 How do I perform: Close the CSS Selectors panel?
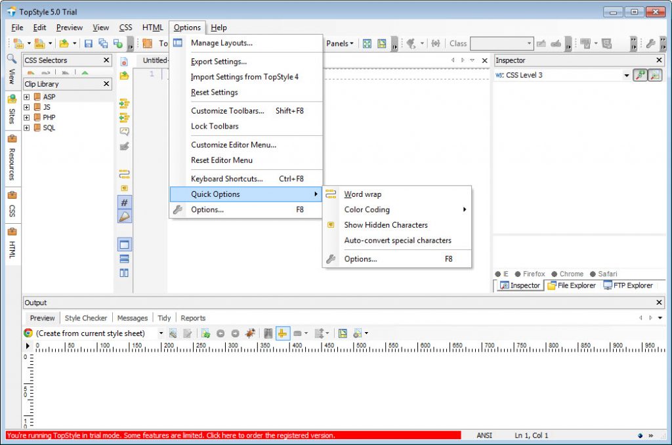106,60
